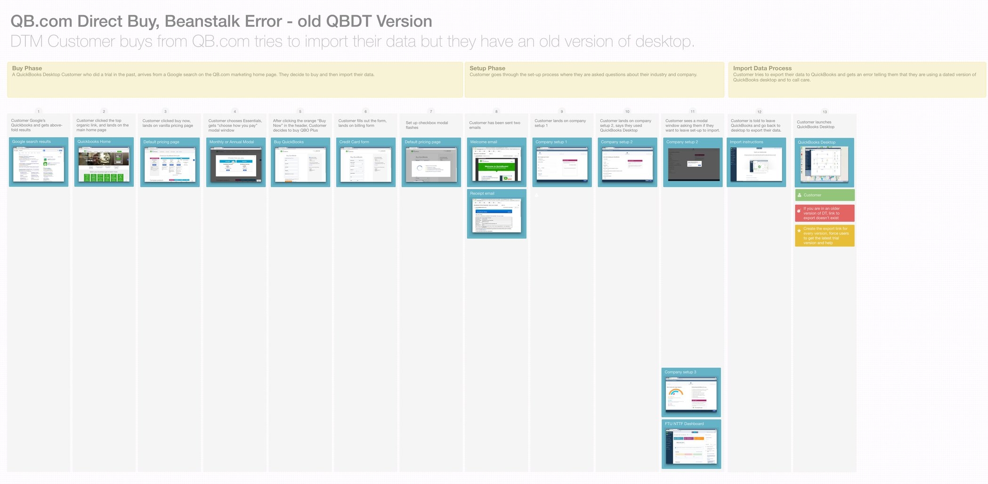Select the red 'link to export doesn't exist' card
This screenshot has width=988, height=484.
[825, 213]
